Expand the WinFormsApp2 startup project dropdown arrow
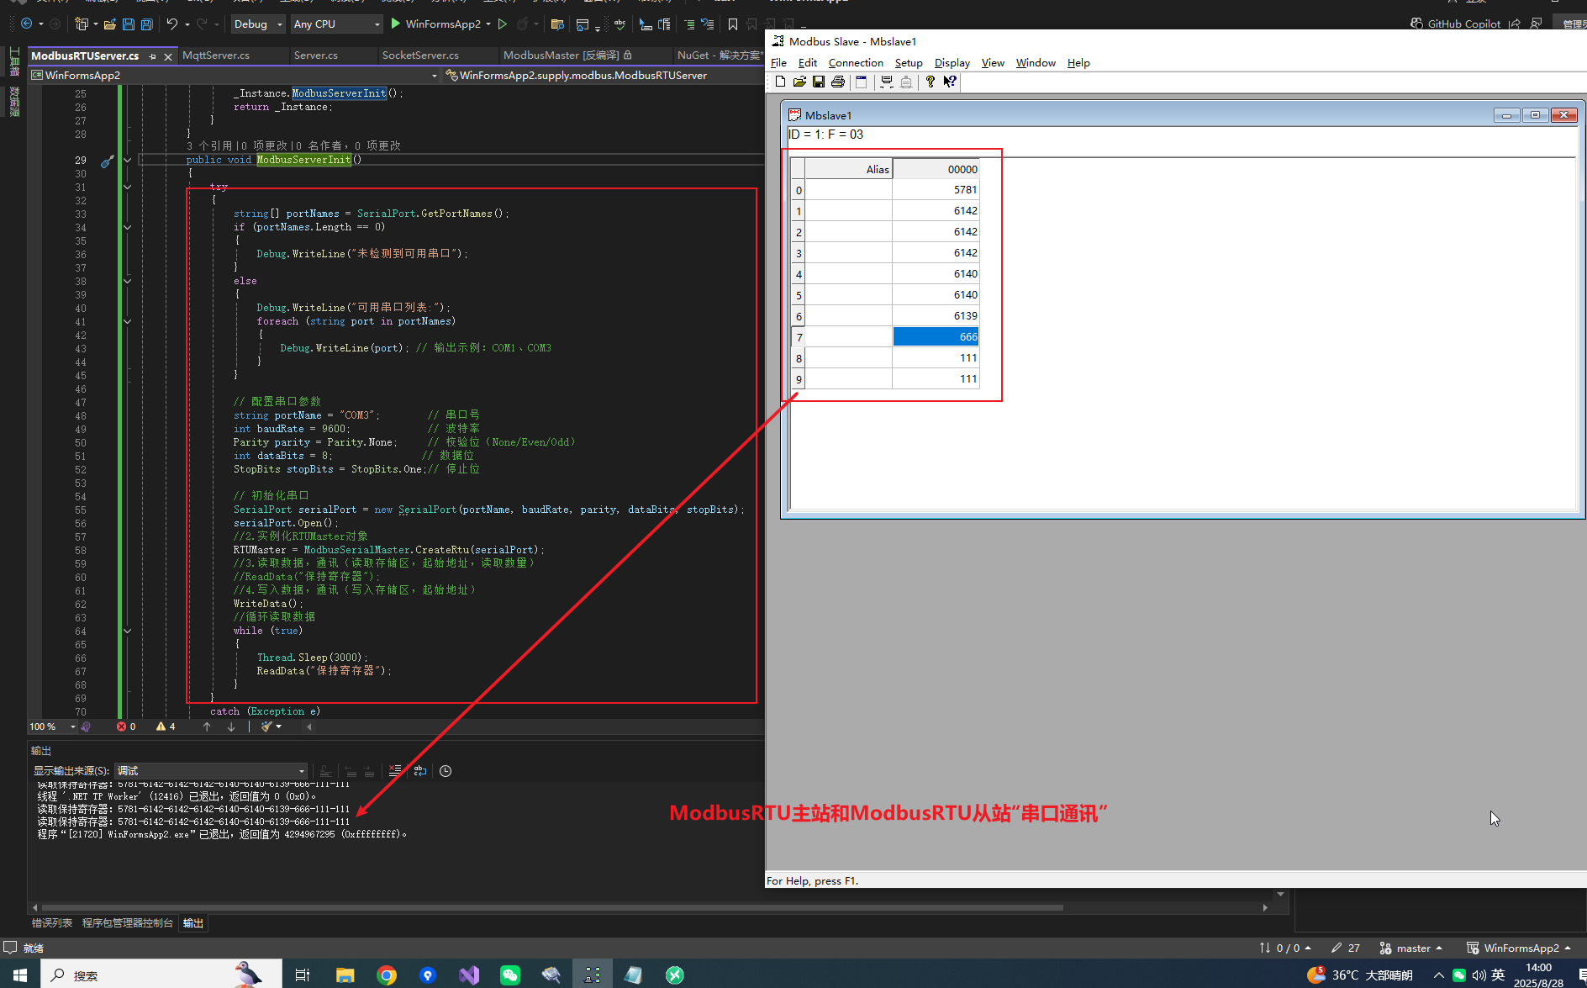Image resolution: width=1587 pixels, height=988 pixels. tap(488, 24)
